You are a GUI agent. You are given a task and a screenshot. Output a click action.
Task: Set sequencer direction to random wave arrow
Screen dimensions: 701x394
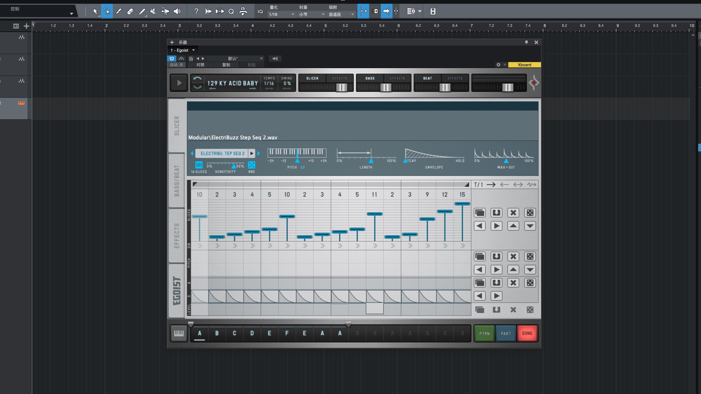tap(532, 185)
